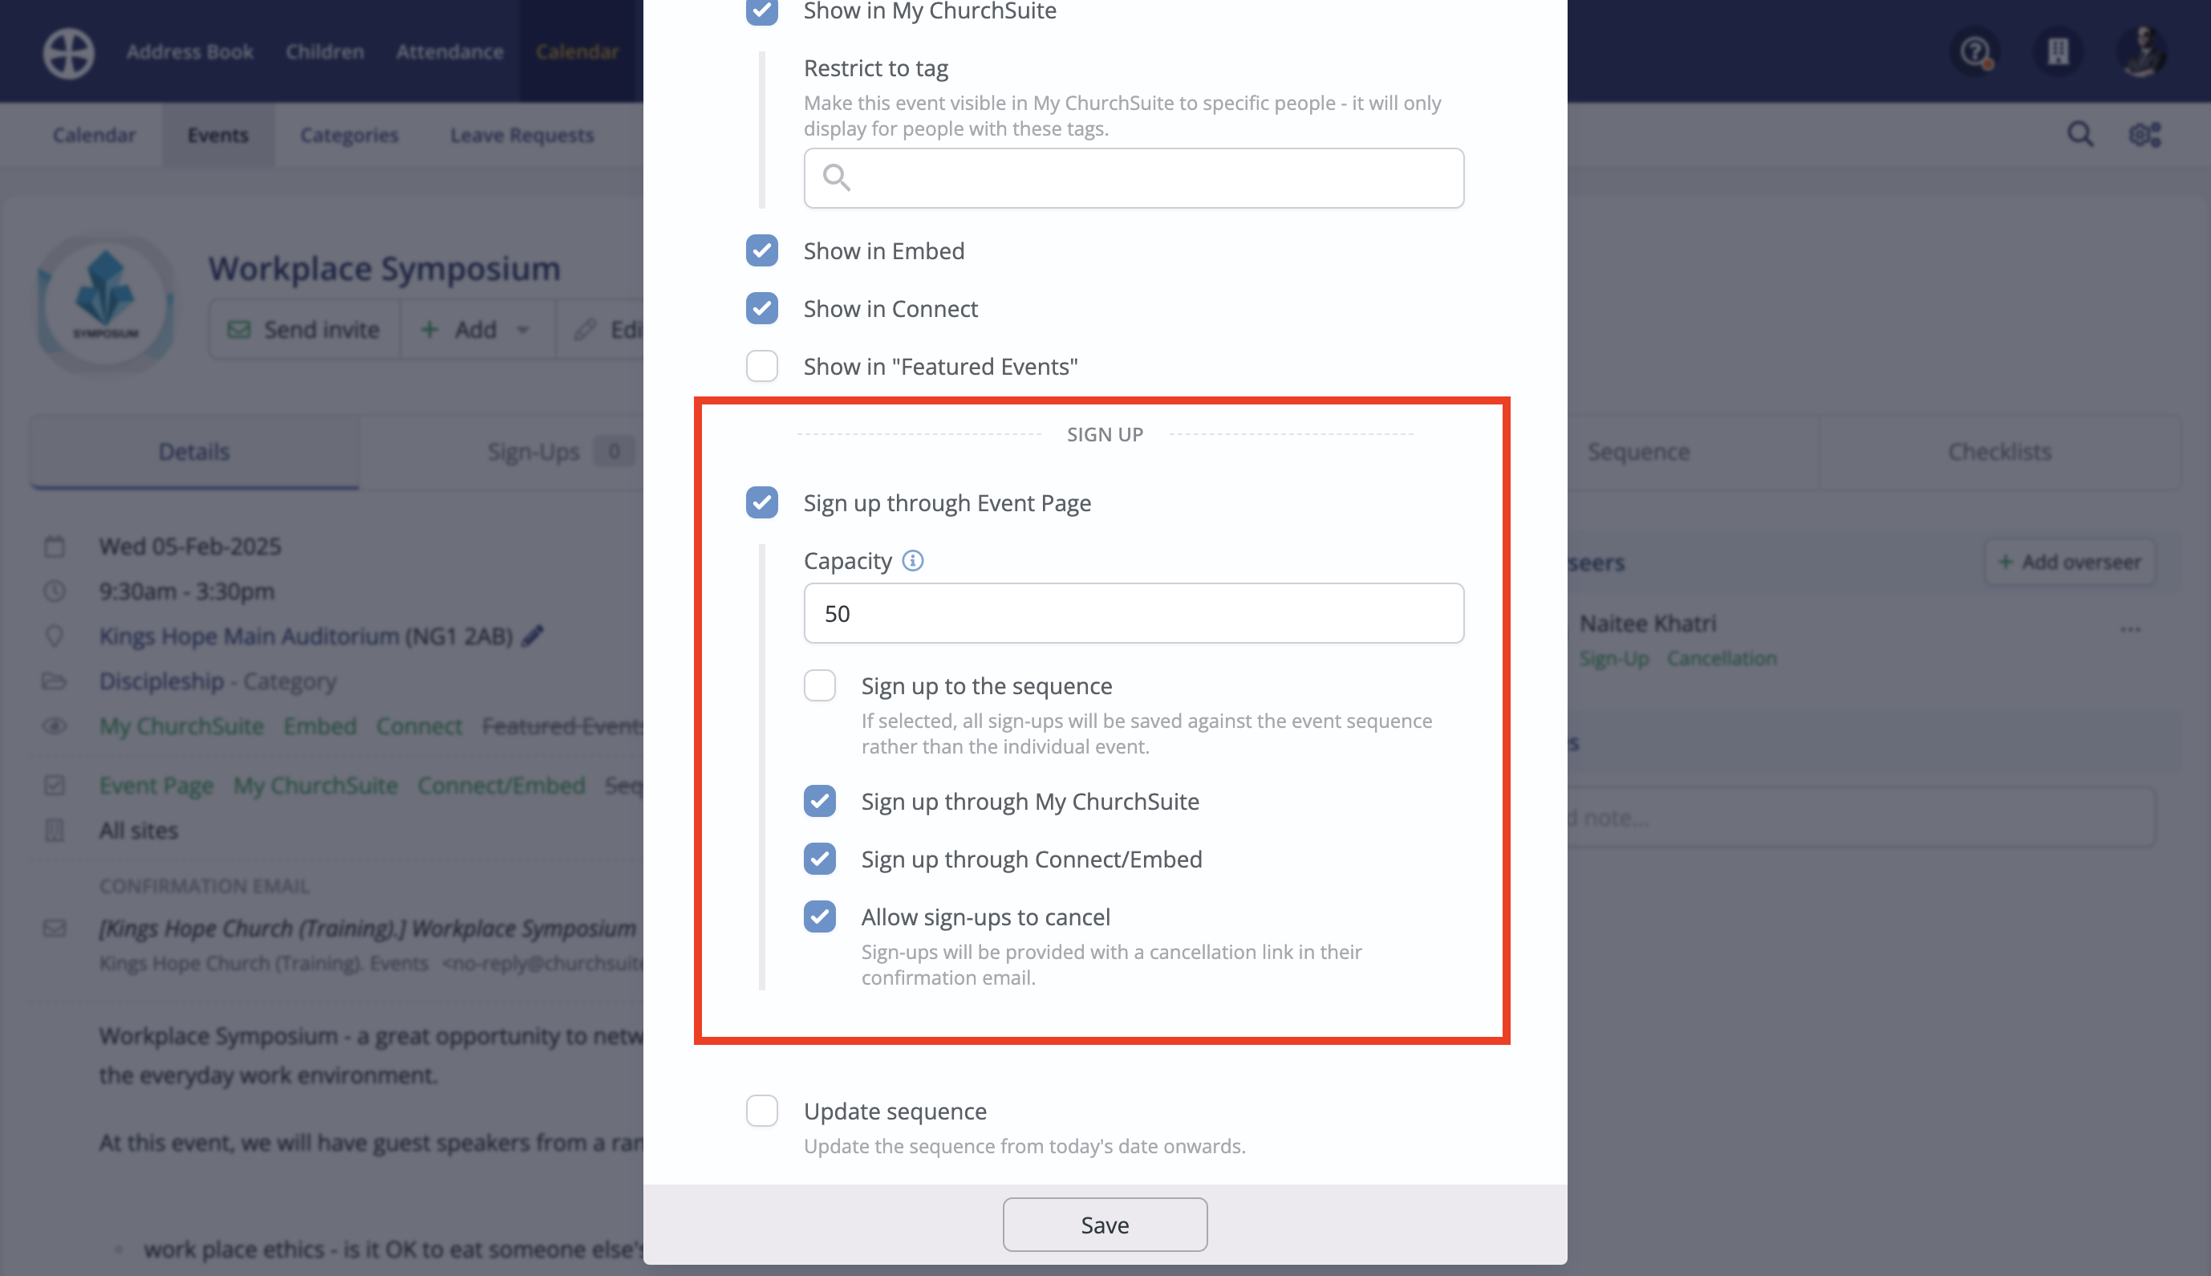2211x1276 pixels.
Task: Switch to Leave Requests sub-tab
Action: pos(522,135)
